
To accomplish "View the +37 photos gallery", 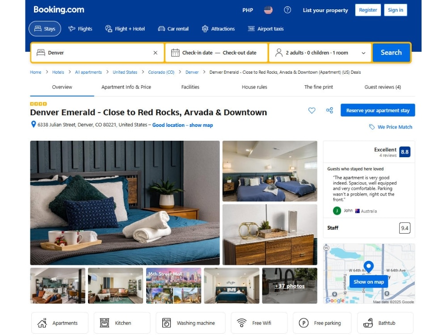I will click(290, 286).
